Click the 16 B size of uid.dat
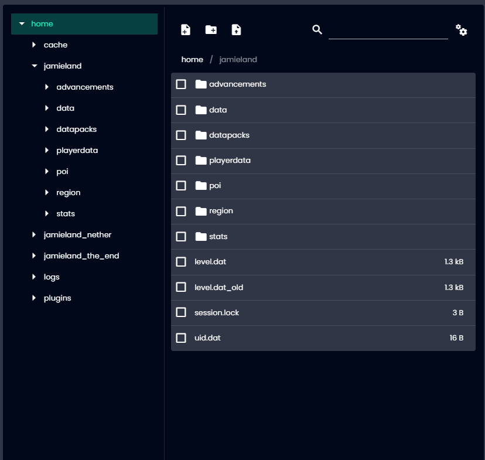Viewport: 485px width, 460px height. tap(456, 338)
